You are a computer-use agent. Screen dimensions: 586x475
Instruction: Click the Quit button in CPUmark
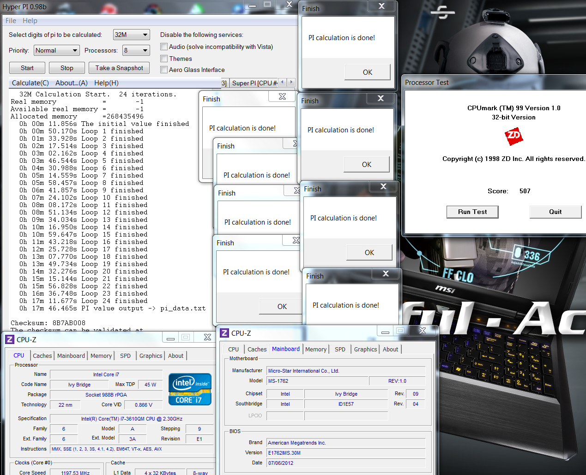555,212
